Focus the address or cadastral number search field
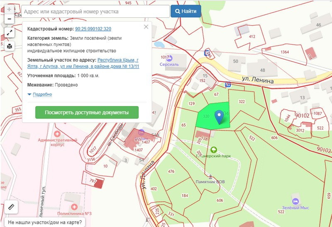The height and width of the screenshot is (227, 332). 95,12
